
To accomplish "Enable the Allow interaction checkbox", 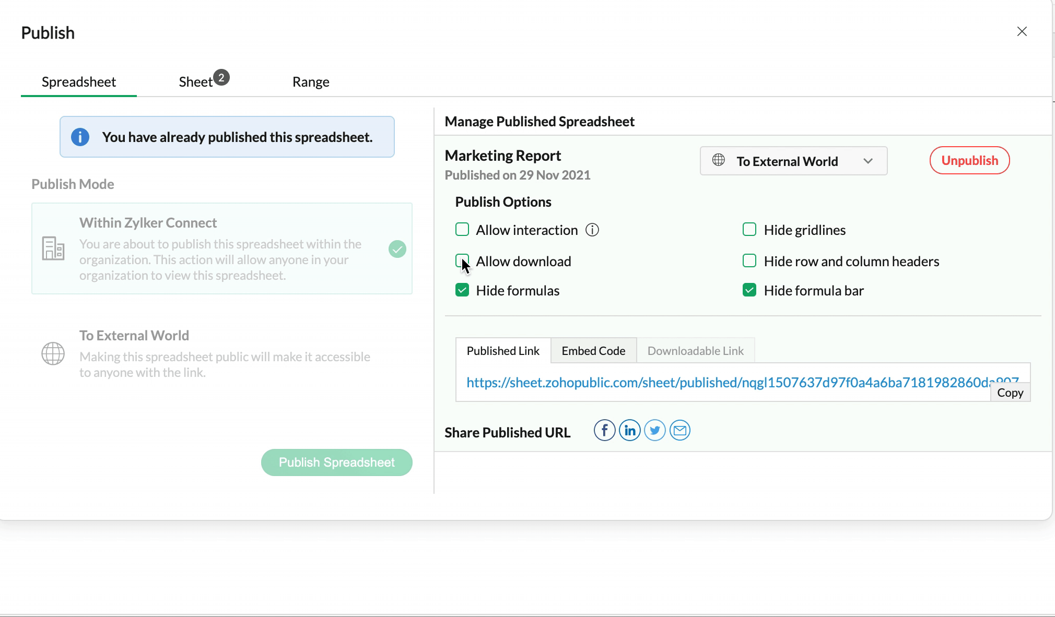I will [462, 230].
